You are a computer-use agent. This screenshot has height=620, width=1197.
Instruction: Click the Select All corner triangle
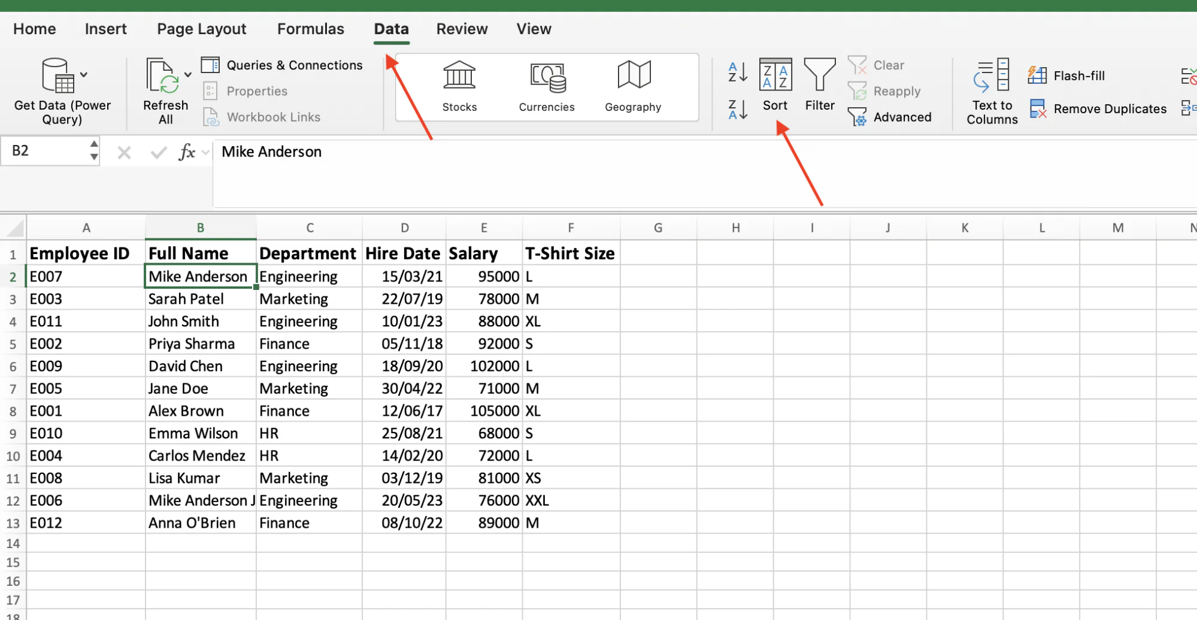tap(14, 228)
